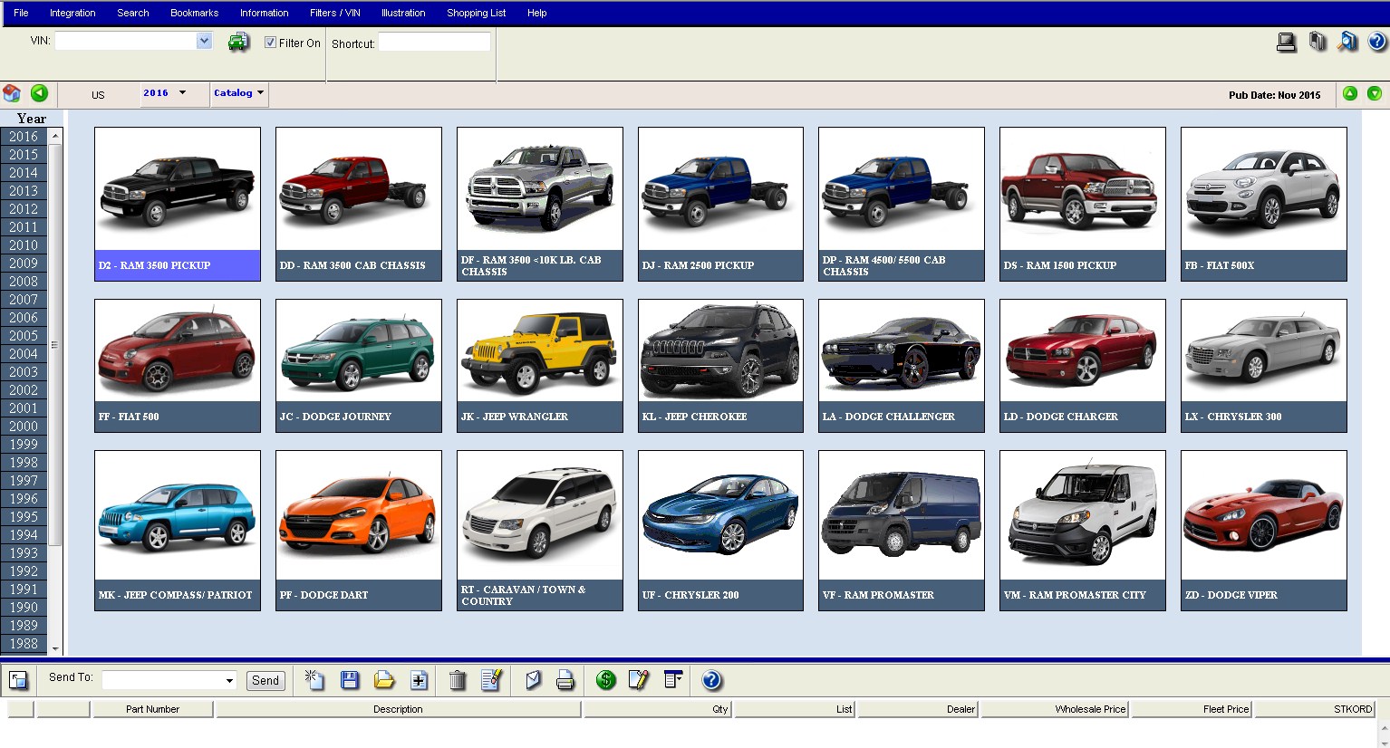Click the green down arrow navigation button

1375,93
